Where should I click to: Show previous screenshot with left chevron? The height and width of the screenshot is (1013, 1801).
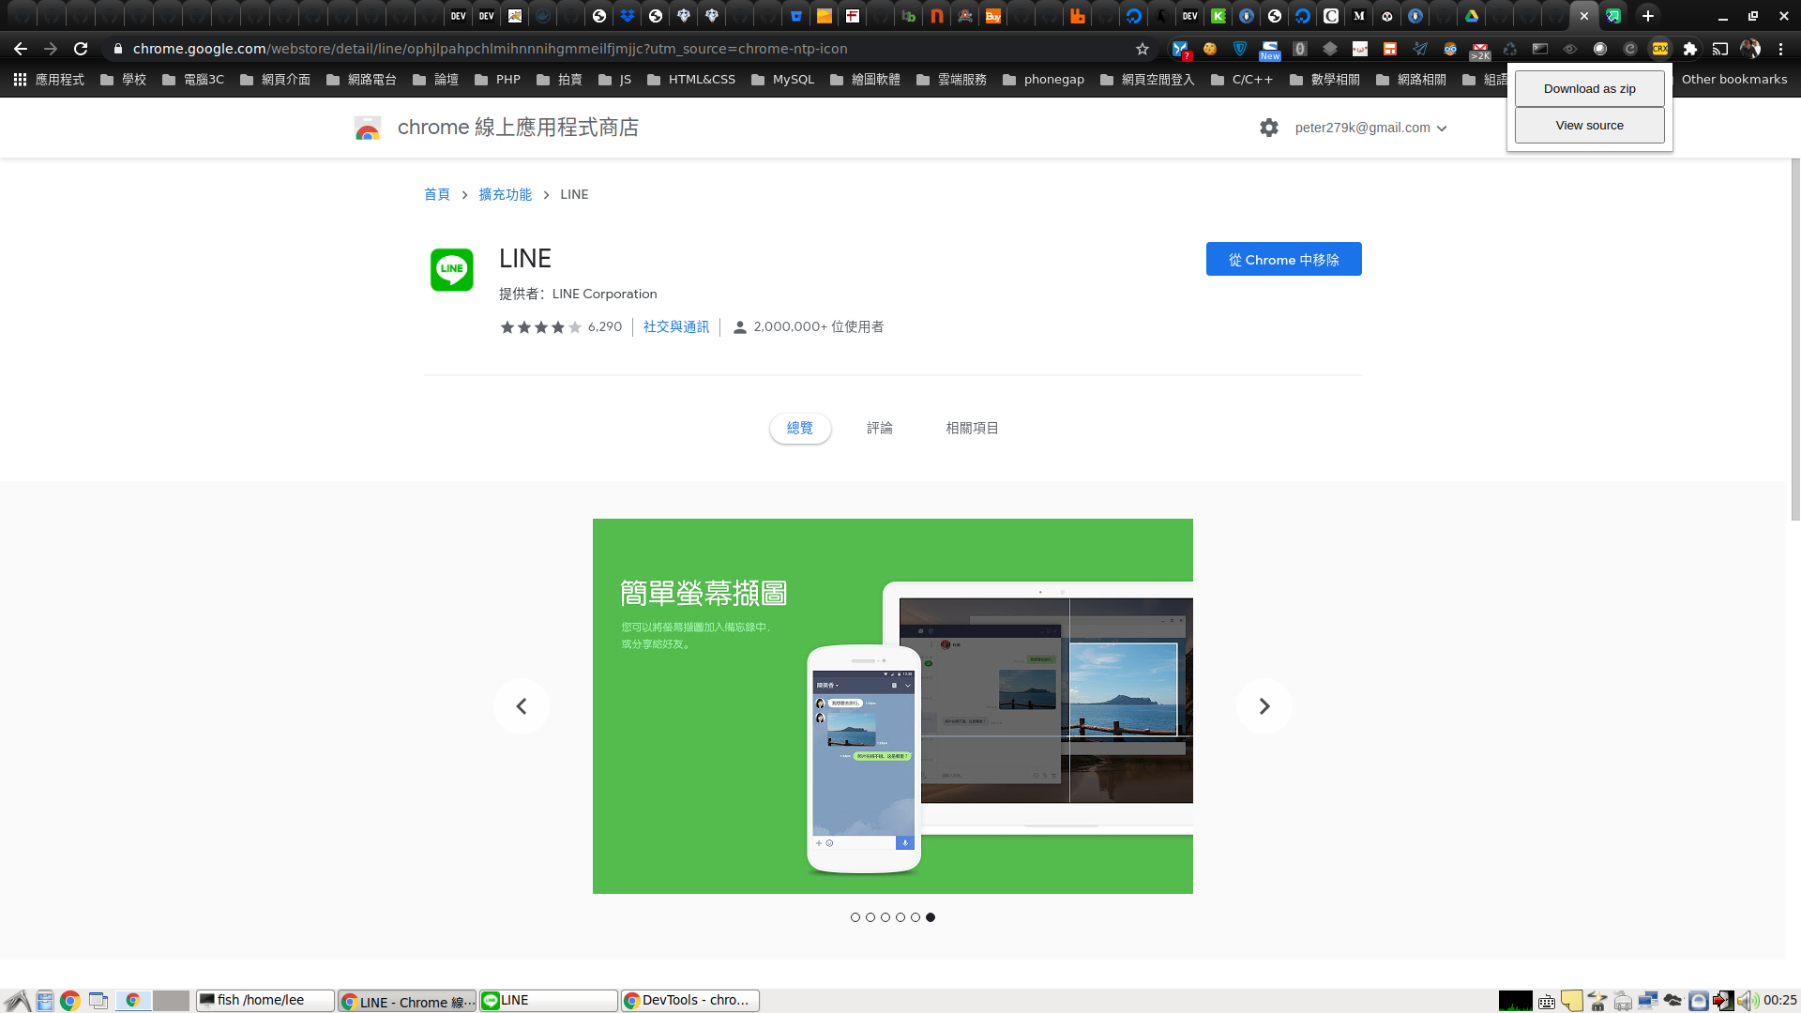pos(522,706)
